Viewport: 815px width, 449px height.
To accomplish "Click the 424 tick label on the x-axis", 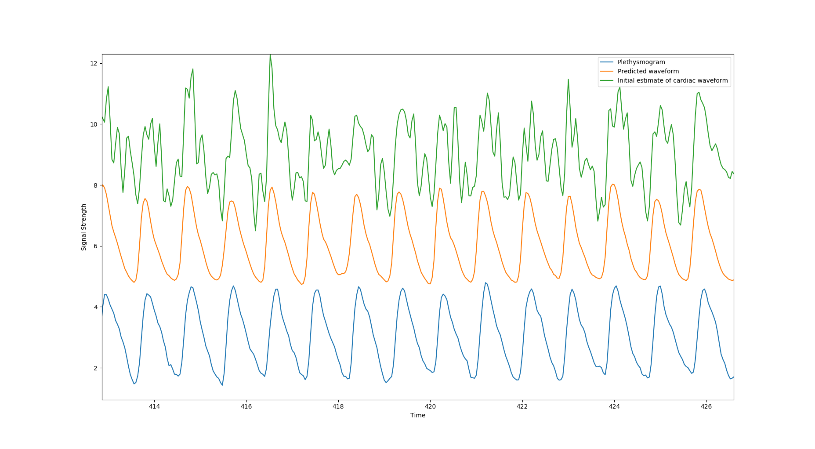I will (x=614, y=407).
